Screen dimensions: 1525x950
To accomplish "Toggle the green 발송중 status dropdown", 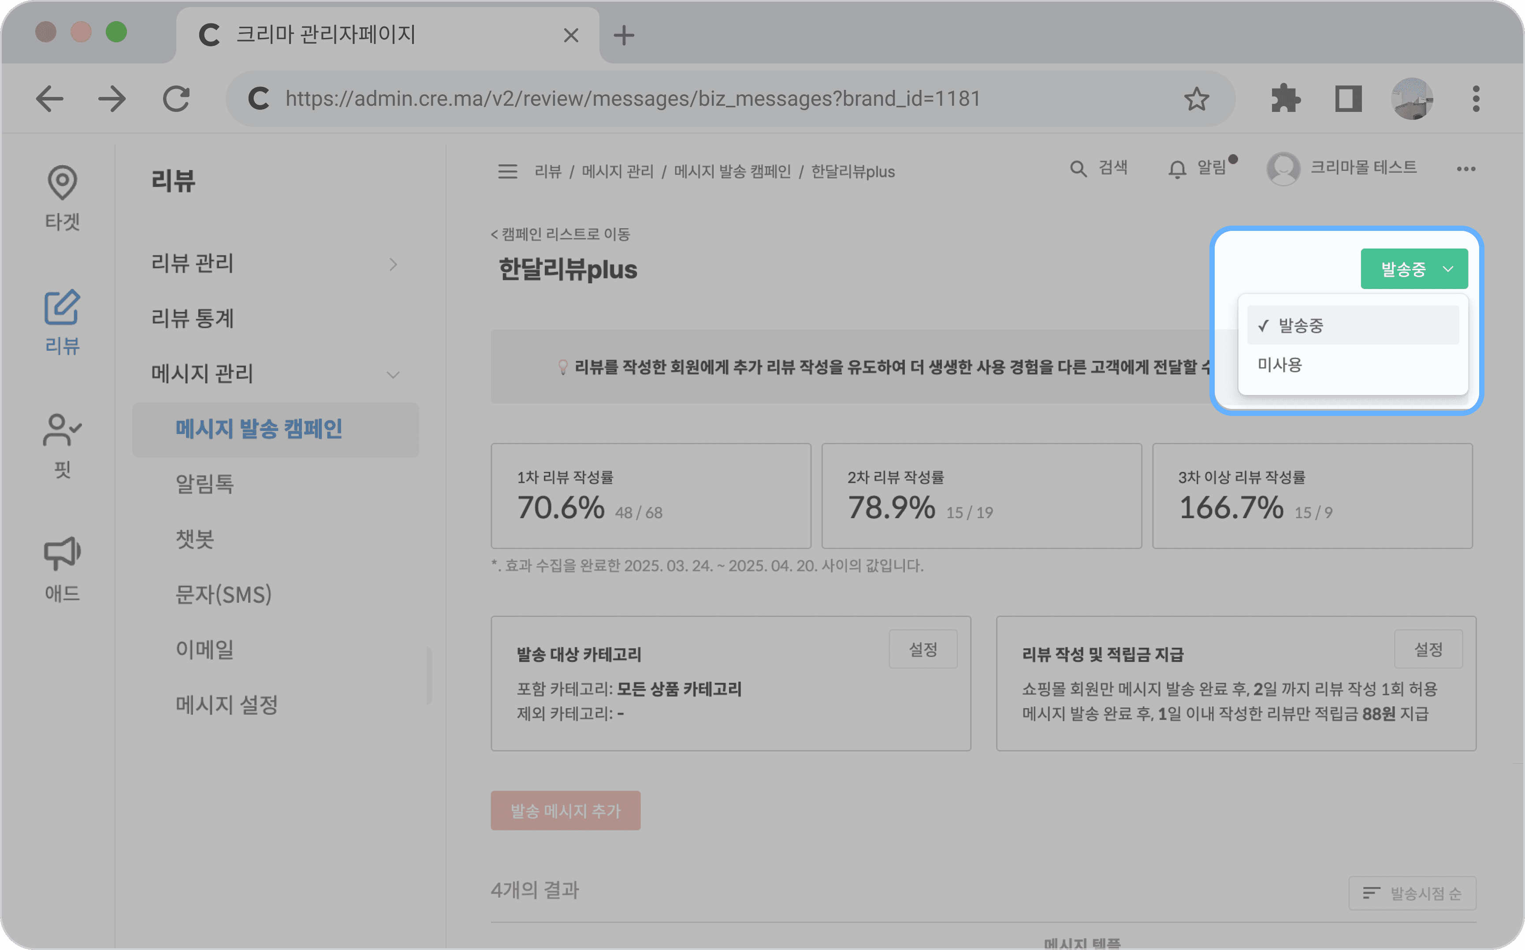I will tap(1414, 269).
